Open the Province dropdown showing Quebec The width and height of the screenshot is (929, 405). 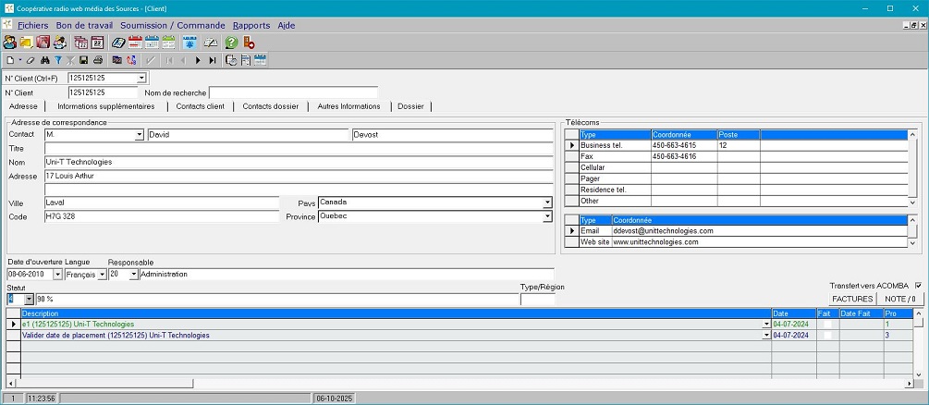547,217
